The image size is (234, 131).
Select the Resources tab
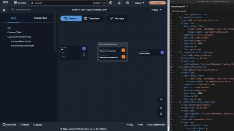point(40,18)
